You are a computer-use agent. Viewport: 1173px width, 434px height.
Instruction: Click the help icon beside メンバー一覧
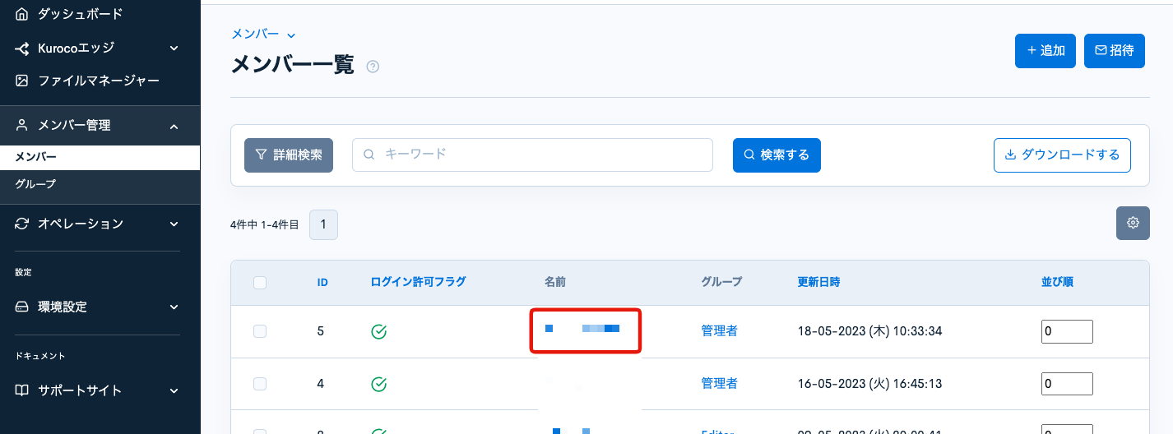[x=373, y=67]
